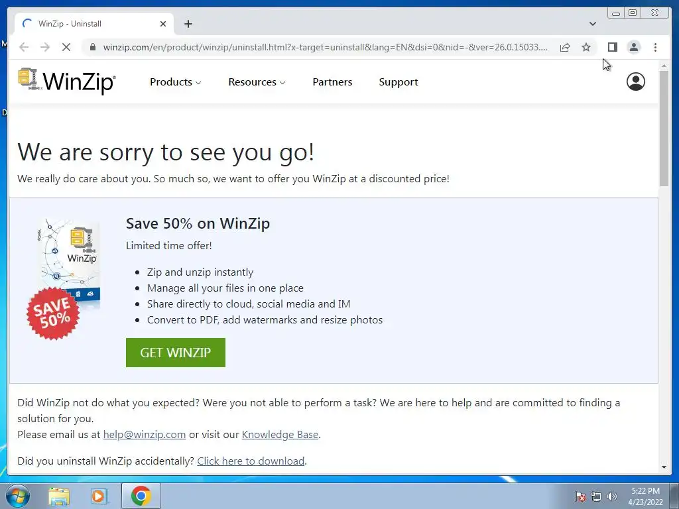Open Windows Explorer from the taskbar
The image size is (679, 509).
tap(59, 496)
